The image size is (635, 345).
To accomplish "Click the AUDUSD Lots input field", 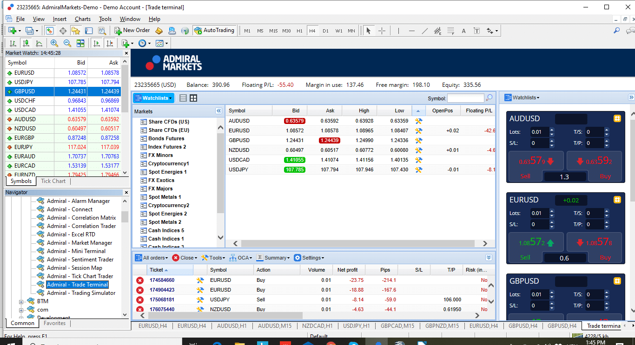I will point(539,132).
